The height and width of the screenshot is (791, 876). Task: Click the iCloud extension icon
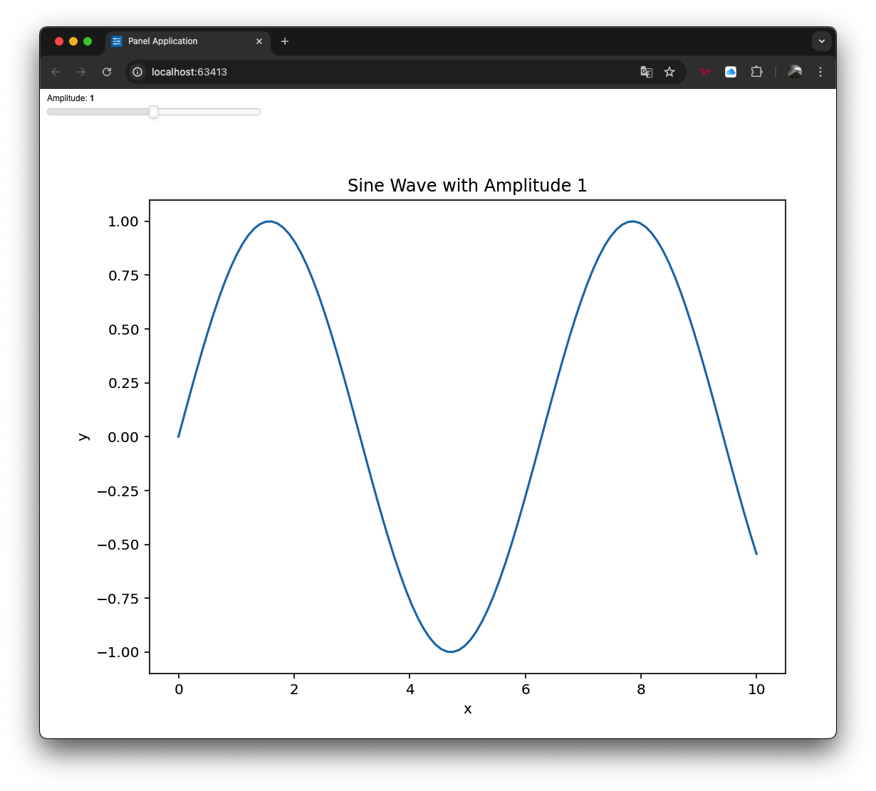click(x=731, y=72)
